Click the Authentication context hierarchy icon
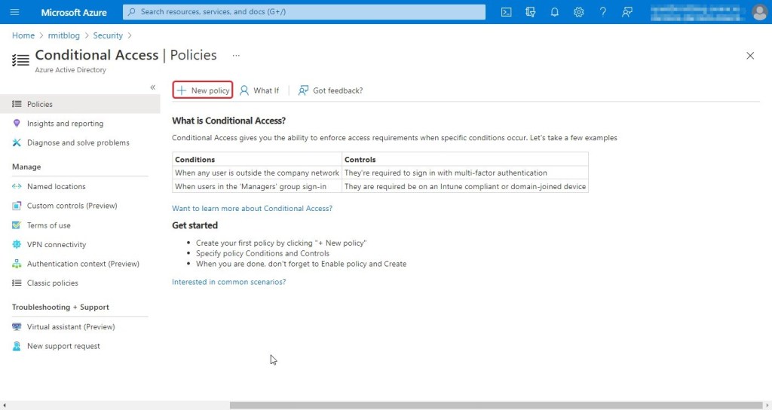The image size is (772, 410). 17,264
